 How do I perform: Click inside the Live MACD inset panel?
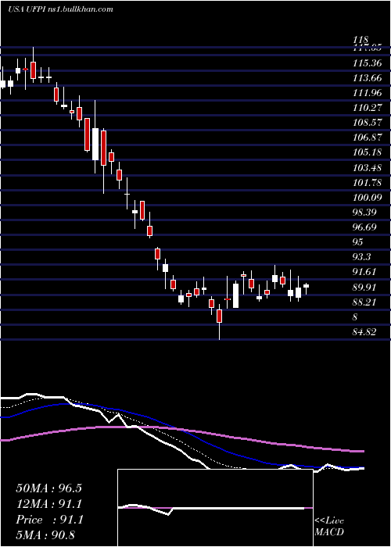(x=215, y=508)
